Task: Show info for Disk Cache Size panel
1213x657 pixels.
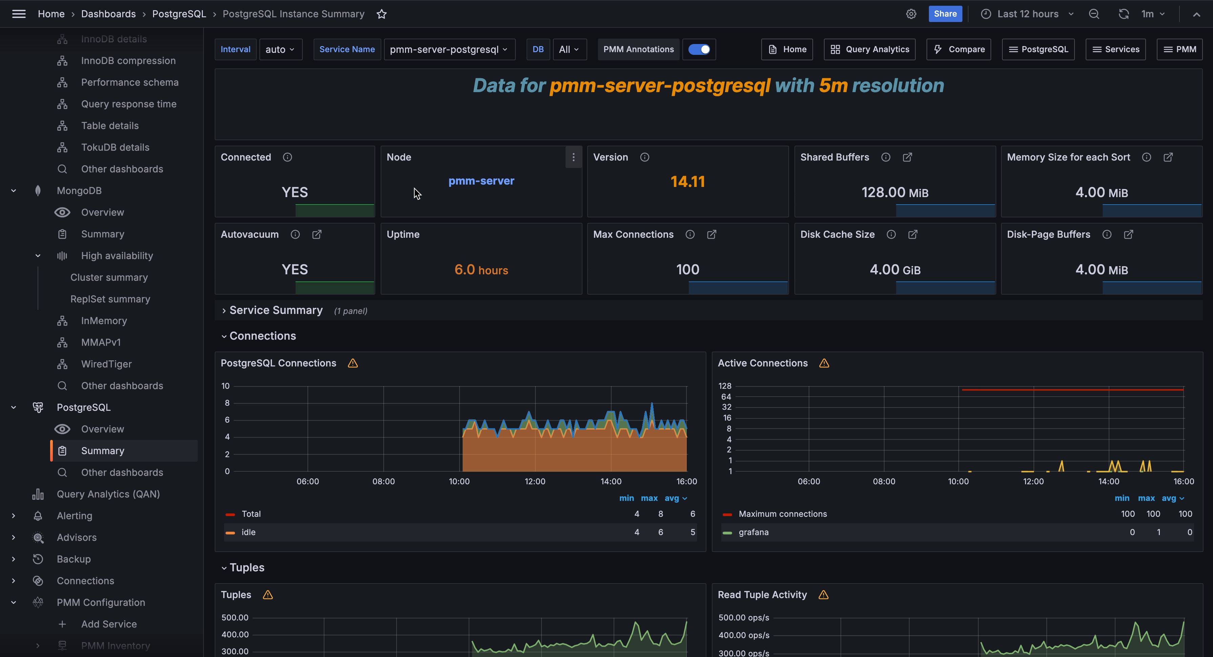Action: point(891,235)
